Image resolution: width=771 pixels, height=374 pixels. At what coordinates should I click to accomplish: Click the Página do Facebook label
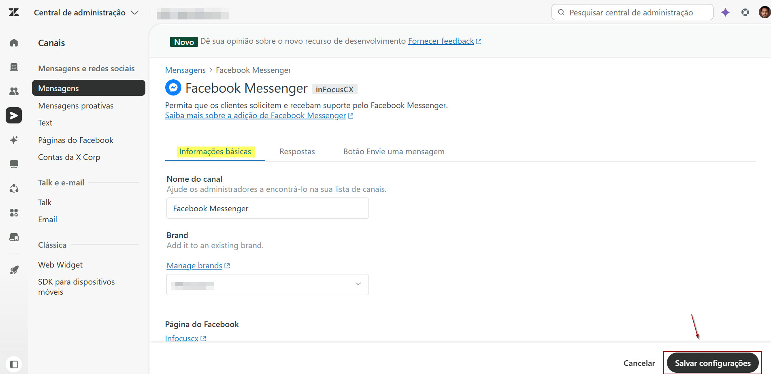point(202,324)
